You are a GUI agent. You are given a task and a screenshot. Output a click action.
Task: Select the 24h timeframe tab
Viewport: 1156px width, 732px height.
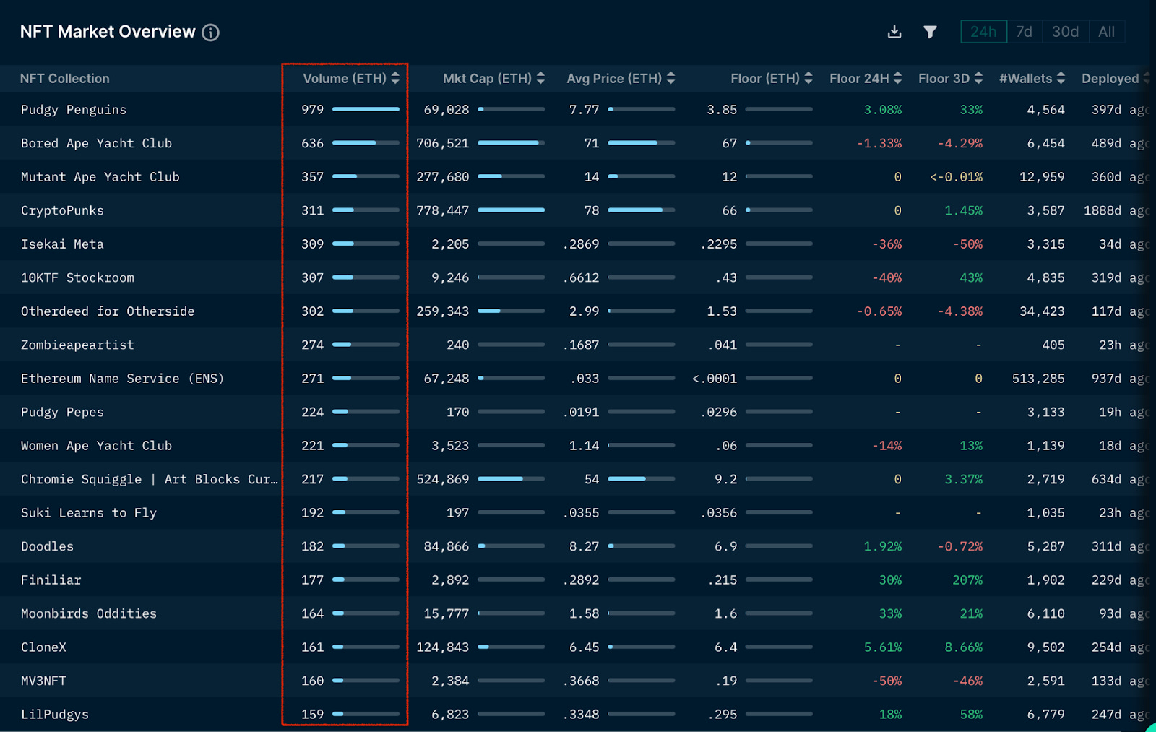coord(983,32)
